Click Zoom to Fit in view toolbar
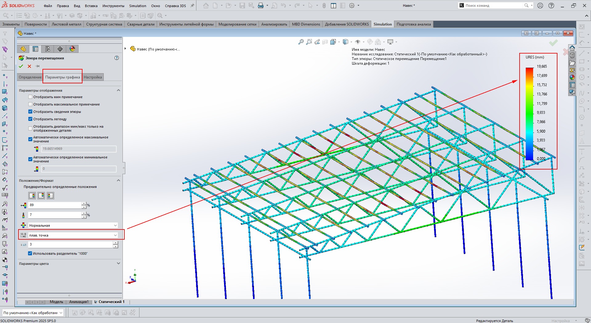Viewport: 591px width, 323px height. (x=301, y=42)
